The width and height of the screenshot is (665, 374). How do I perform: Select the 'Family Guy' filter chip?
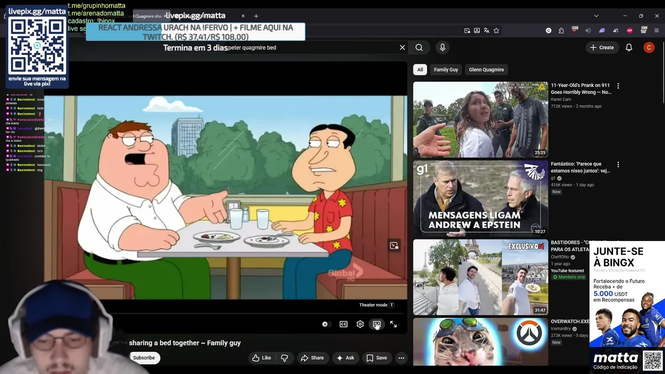[x=446, y=70]
